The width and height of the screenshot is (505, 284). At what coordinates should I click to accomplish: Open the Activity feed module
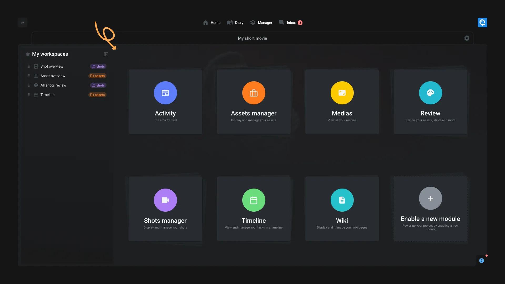coord(165,102)
